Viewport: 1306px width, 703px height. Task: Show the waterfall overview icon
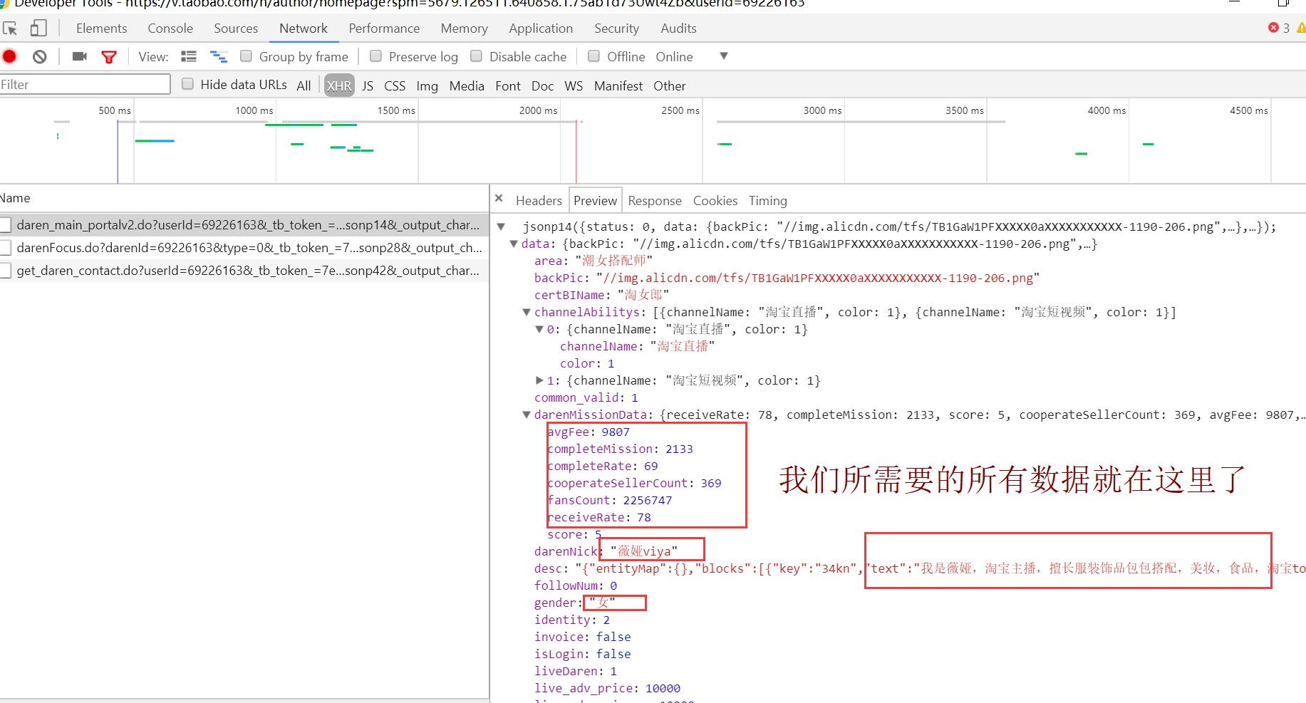[x=219, y=56]
